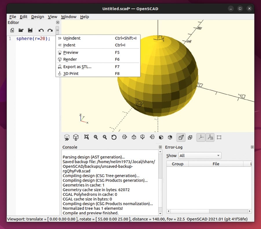
Task: Click the New file icon in Editor toolbar
Action: point(12,30)
